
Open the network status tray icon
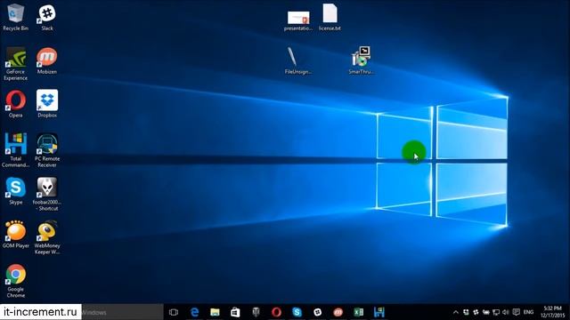(496, 312)
